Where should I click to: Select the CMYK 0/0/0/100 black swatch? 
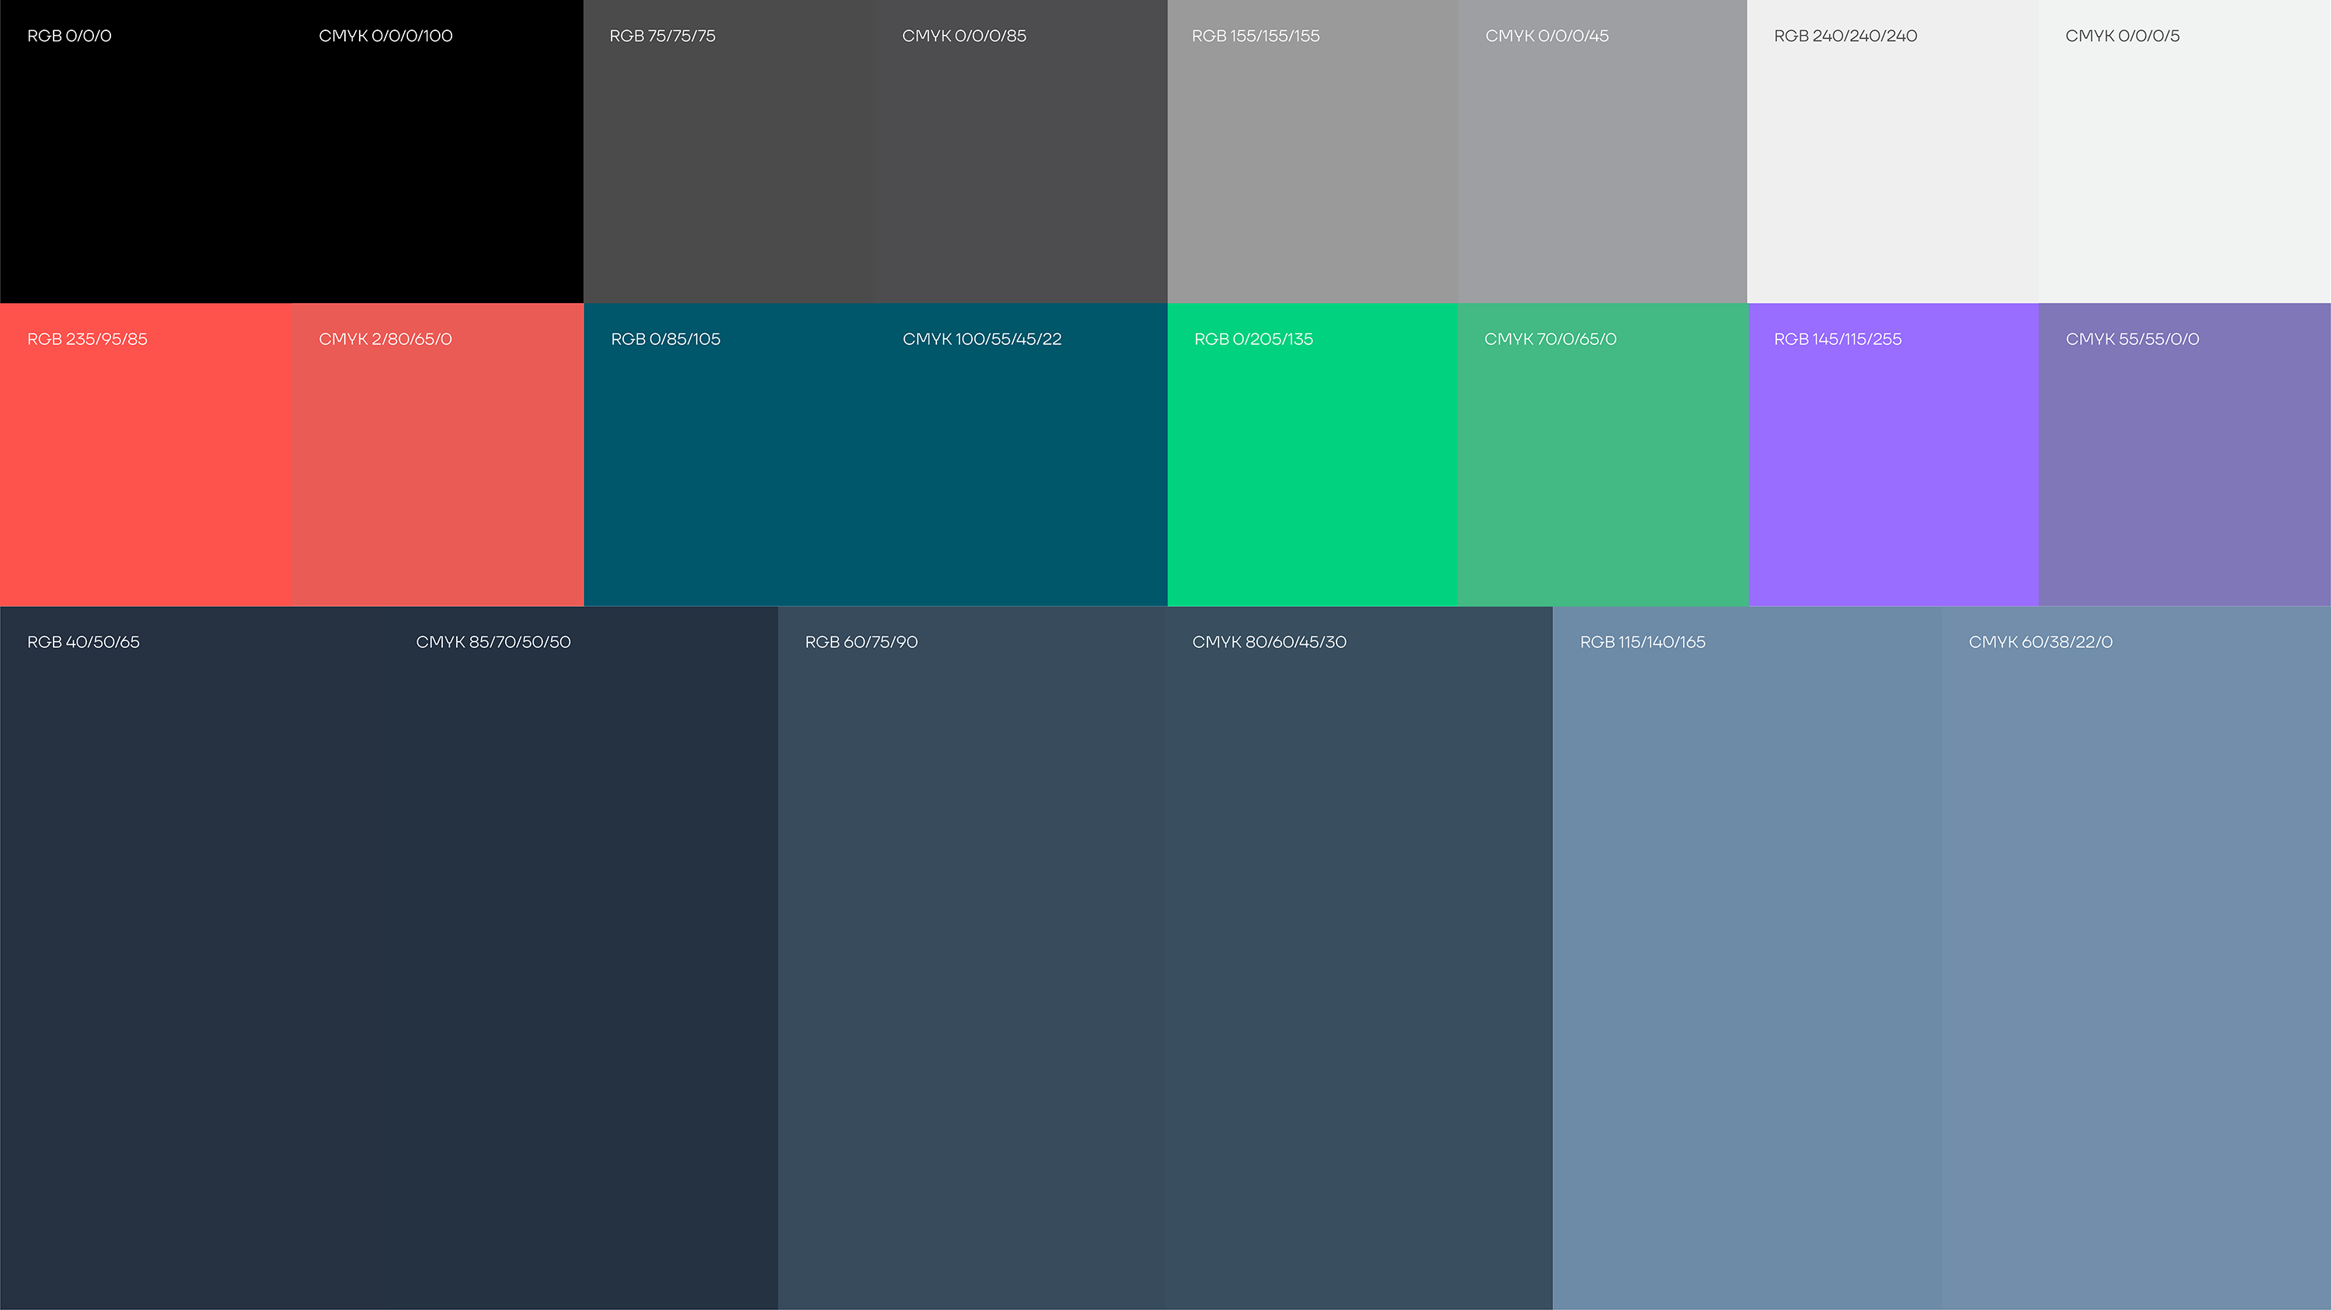click(x=437, y=163)
